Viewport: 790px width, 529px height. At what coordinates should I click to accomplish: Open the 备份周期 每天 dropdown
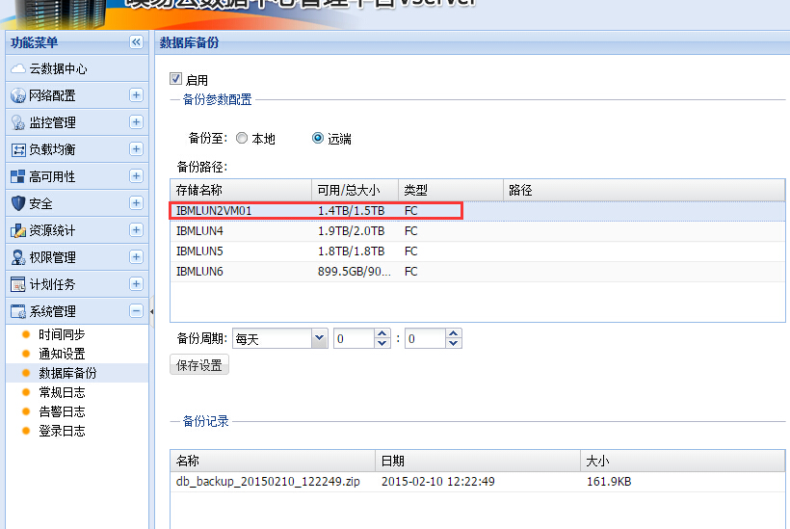[x=319, y=338]
